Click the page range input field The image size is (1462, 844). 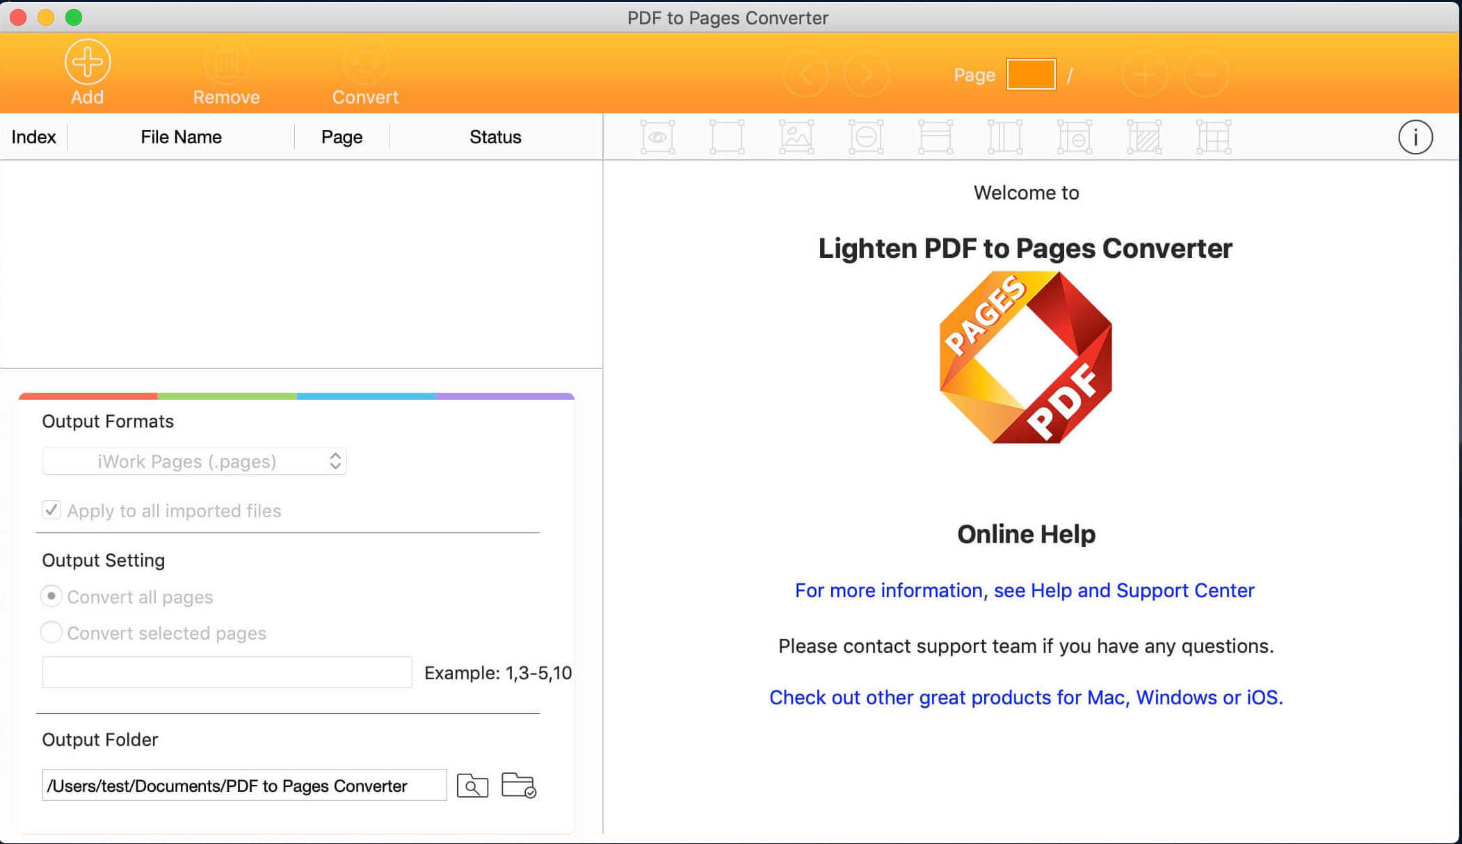tap(227, 672)
